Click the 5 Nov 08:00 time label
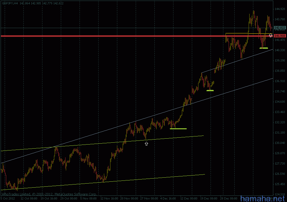The image size is (287, 202). click(88, 198)
